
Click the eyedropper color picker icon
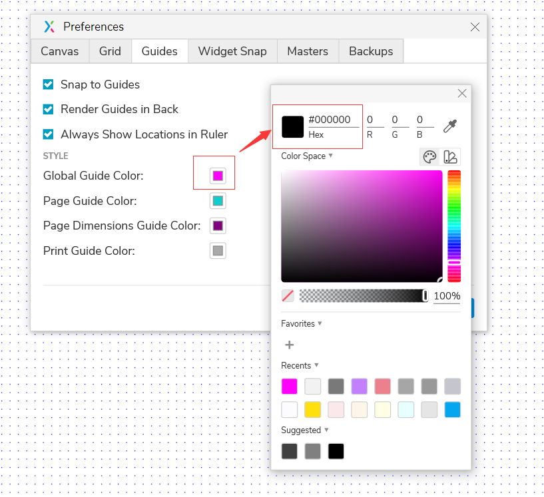(x=451, y=126)
